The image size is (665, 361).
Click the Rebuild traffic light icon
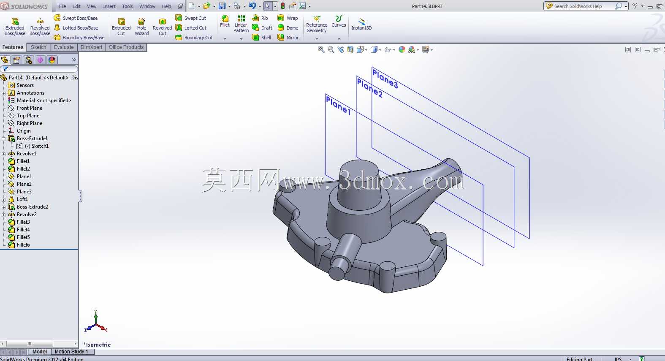click(x=283, y=6)
